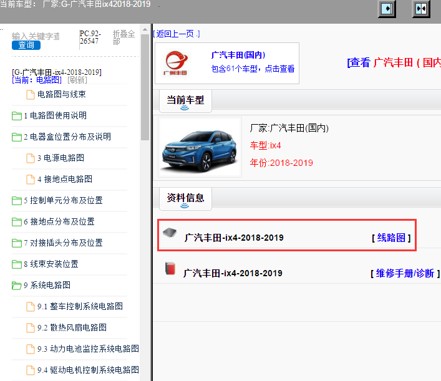
Task: Click 查看 广汽丰田(国内 link at right
Action: 394,62
